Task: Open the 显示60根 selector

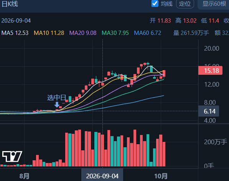Action: coord(214,4)
